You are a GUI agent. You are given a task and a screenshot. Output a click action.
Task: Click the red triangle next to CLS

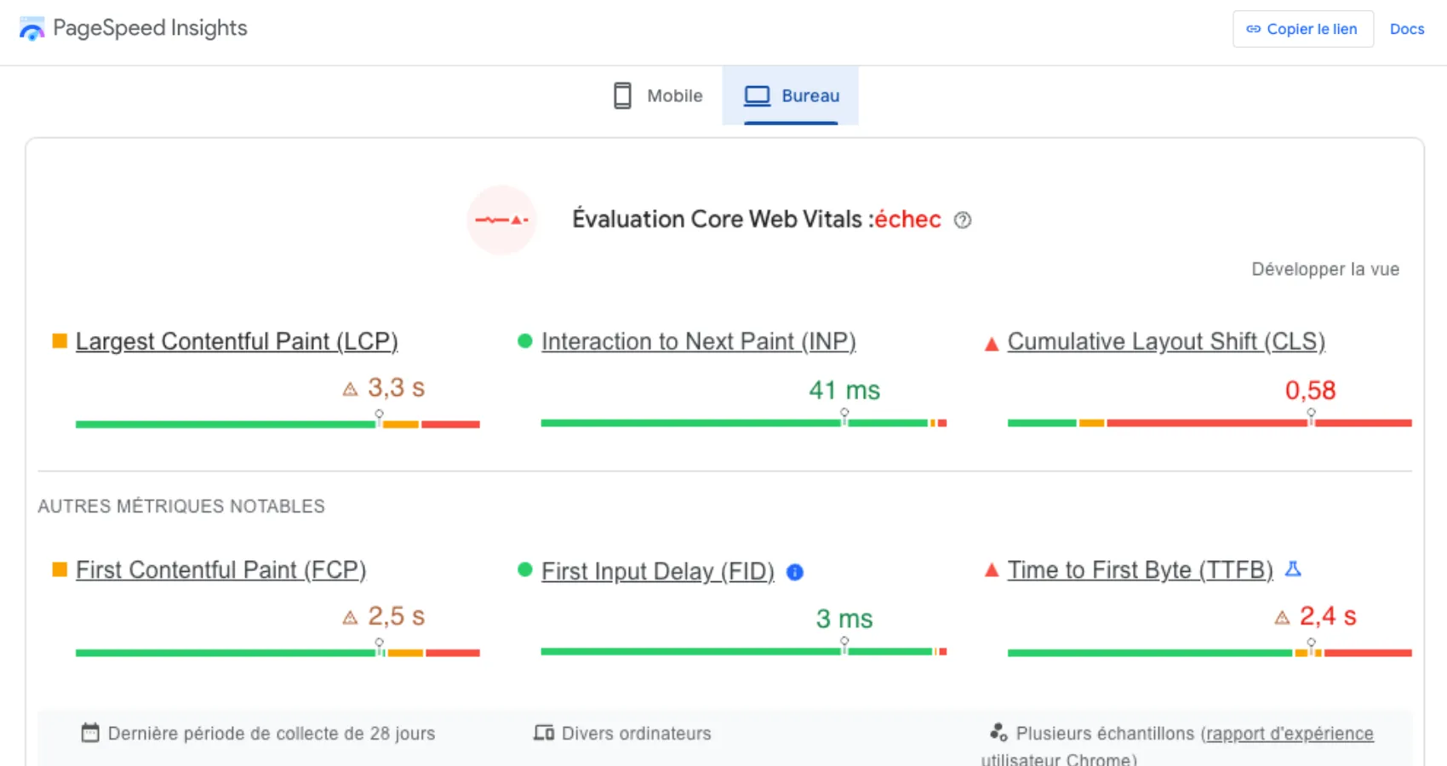(992, 344)
